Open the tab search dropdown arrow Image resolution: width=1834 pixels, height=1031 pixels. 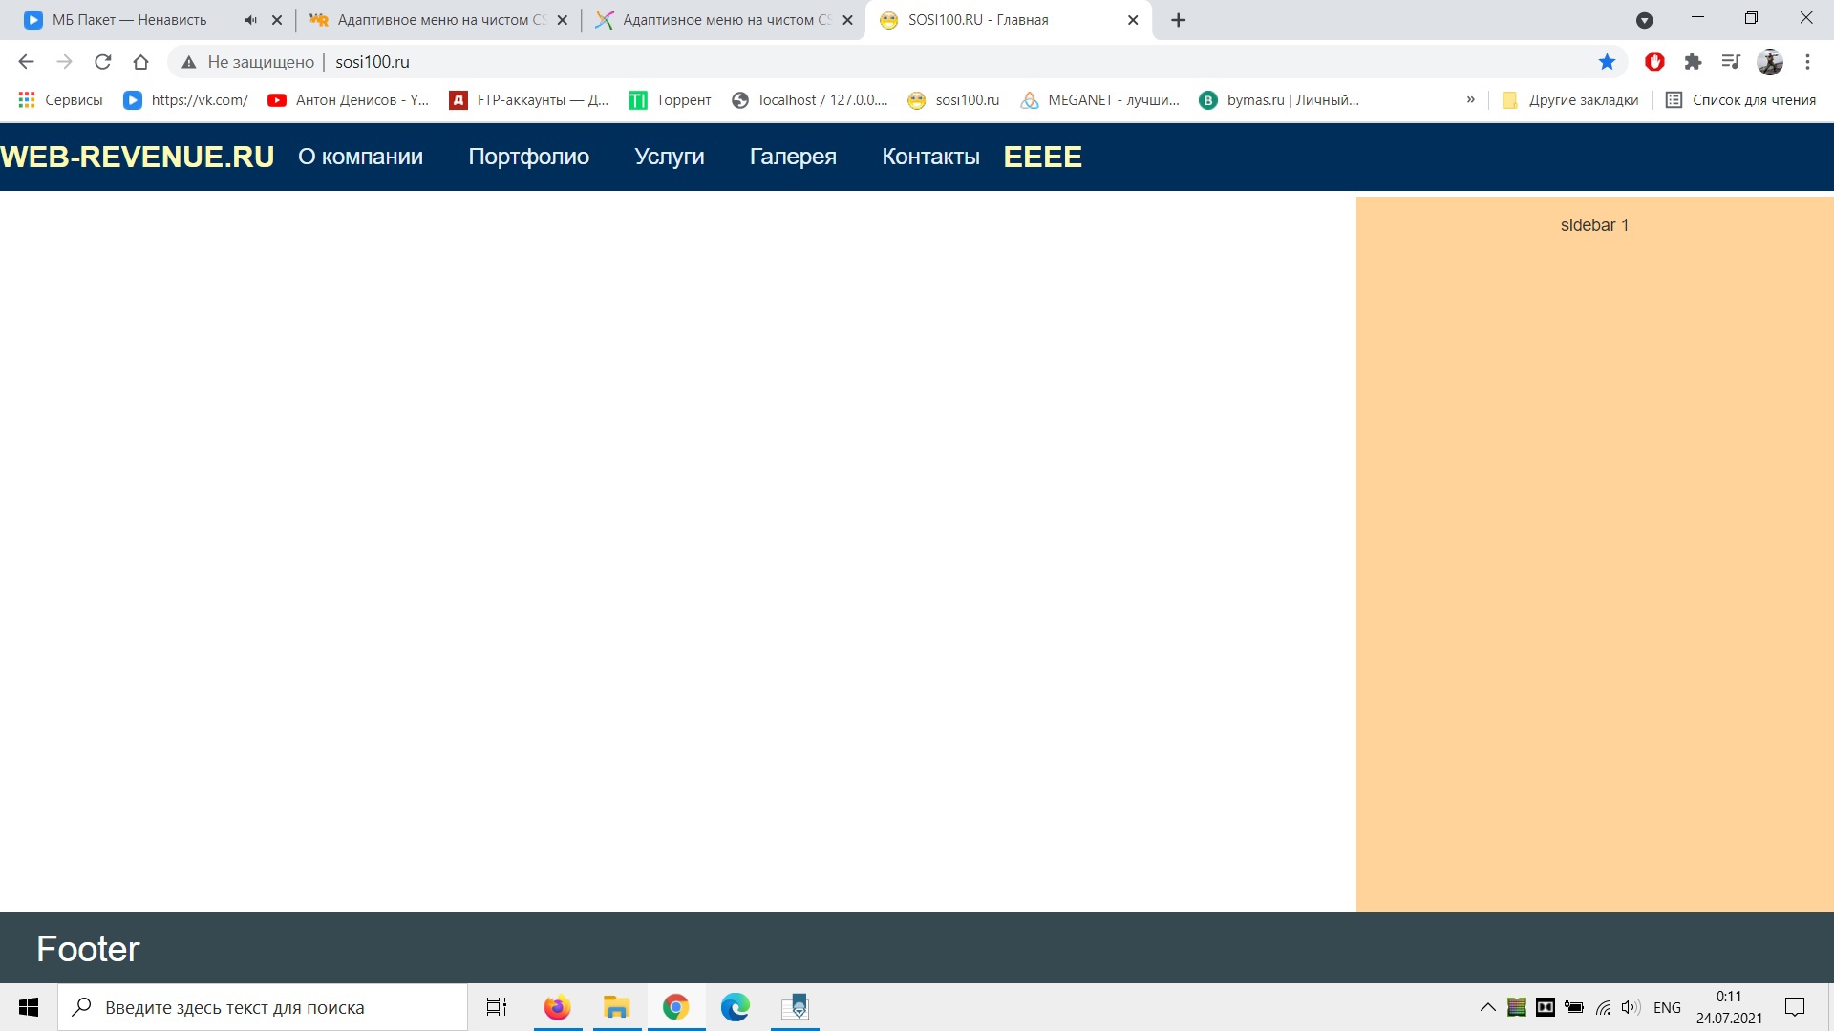click(x=1644, y=20)
